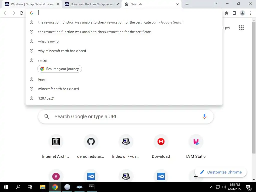Open the volume control in system tray
256x192 pixels.
(224, 187)
